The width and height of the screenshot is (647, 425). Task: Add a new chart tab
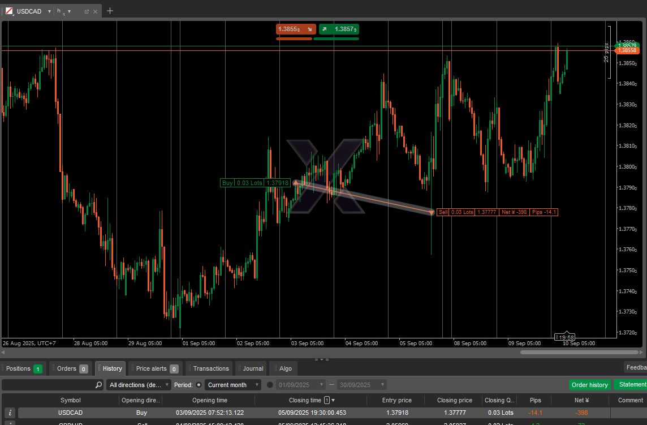tap(110, 11)
